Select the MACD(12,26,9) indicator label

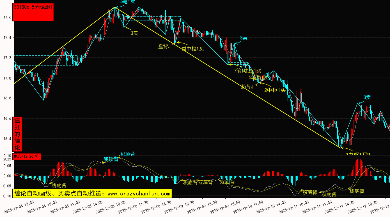point(27,157)
